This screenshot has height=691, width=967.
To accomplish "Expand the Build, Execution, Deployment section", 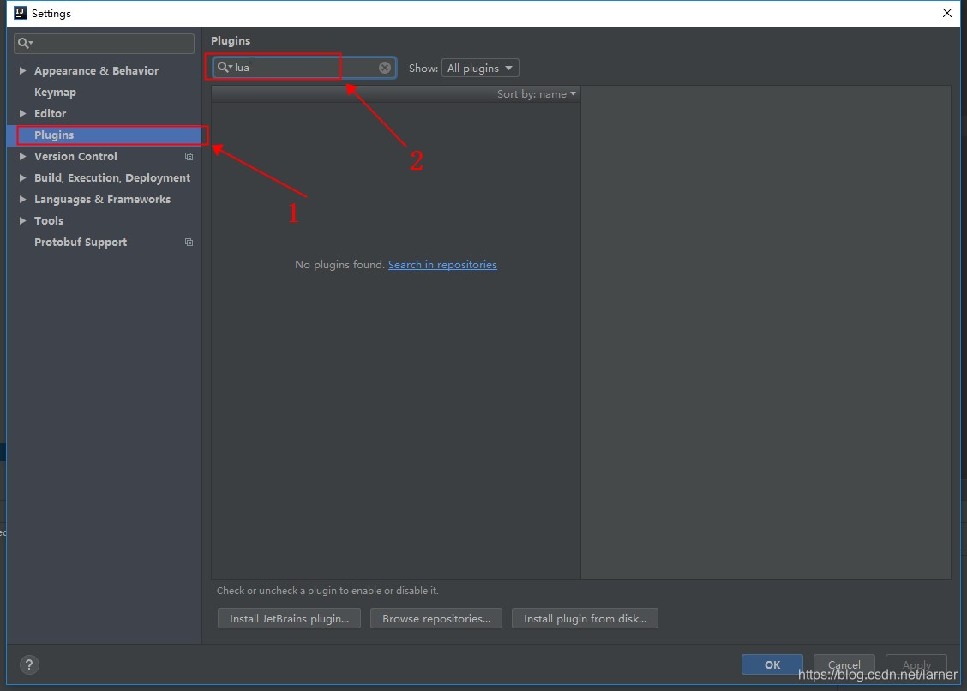I will click(23, 178).
